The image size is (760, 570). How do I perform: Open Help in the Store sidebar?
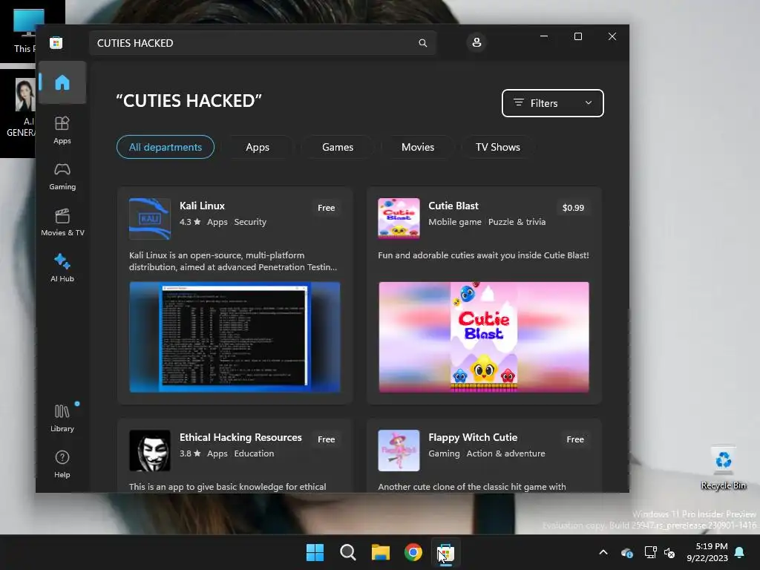click(x=62, y=464)
